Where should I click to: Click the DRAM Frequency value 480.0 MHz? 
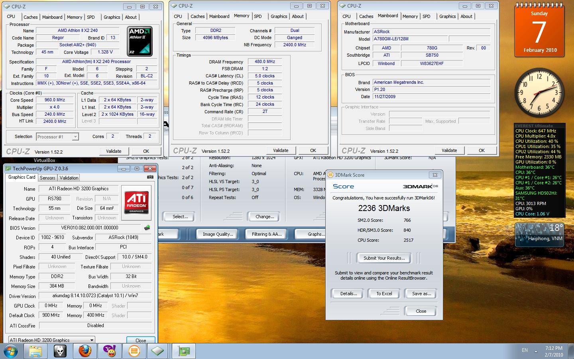(265, 61)
